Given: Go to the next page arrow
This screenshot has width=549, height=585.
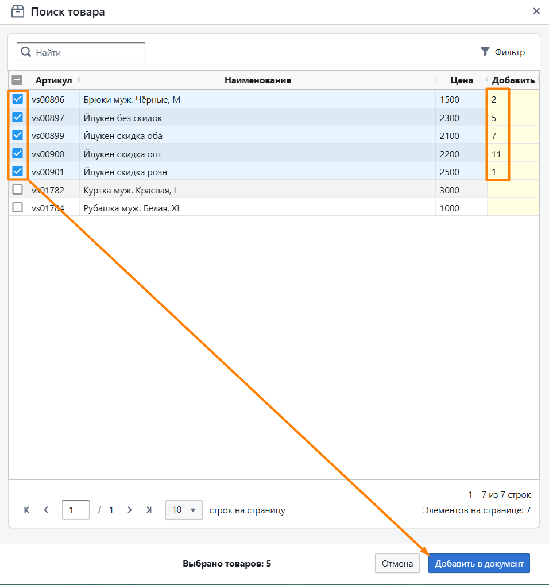Looking at the screenshot, I should click(x=130, y=510).
